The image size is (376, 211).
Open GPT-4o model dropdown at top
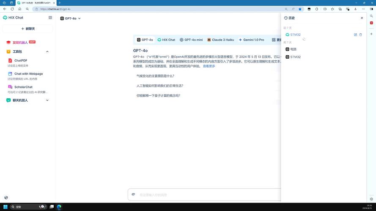pyautogui.click(x=70, y=19)
